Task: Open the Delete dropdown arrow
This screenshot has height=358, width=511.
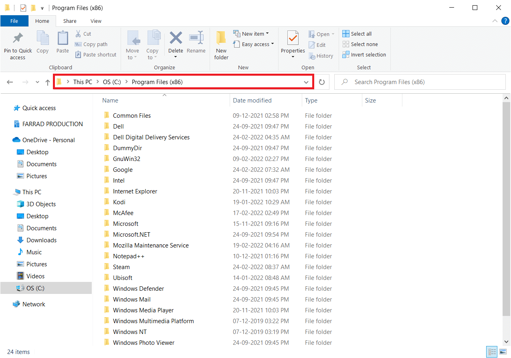Action: (x=176, y=57)
